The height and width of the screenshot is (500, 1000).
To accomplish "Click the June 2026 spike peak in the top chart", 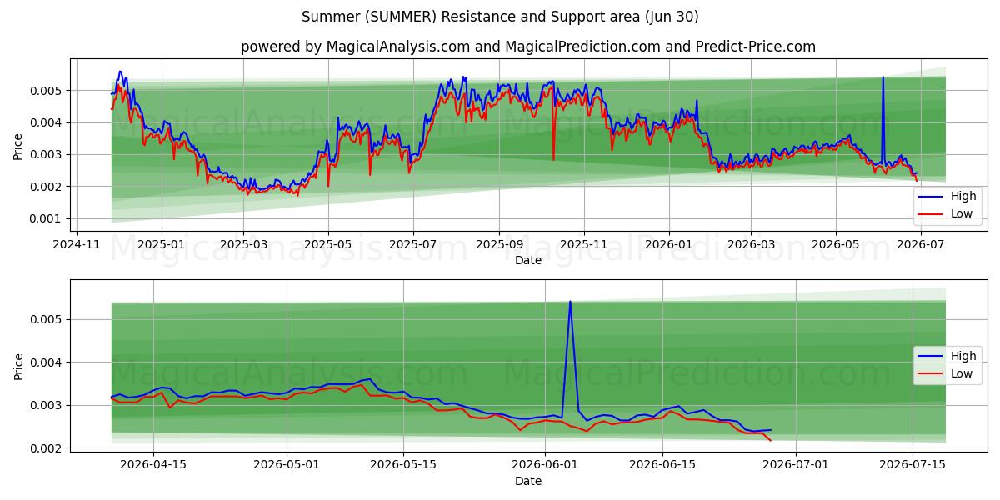I will [x=882, y=77].
